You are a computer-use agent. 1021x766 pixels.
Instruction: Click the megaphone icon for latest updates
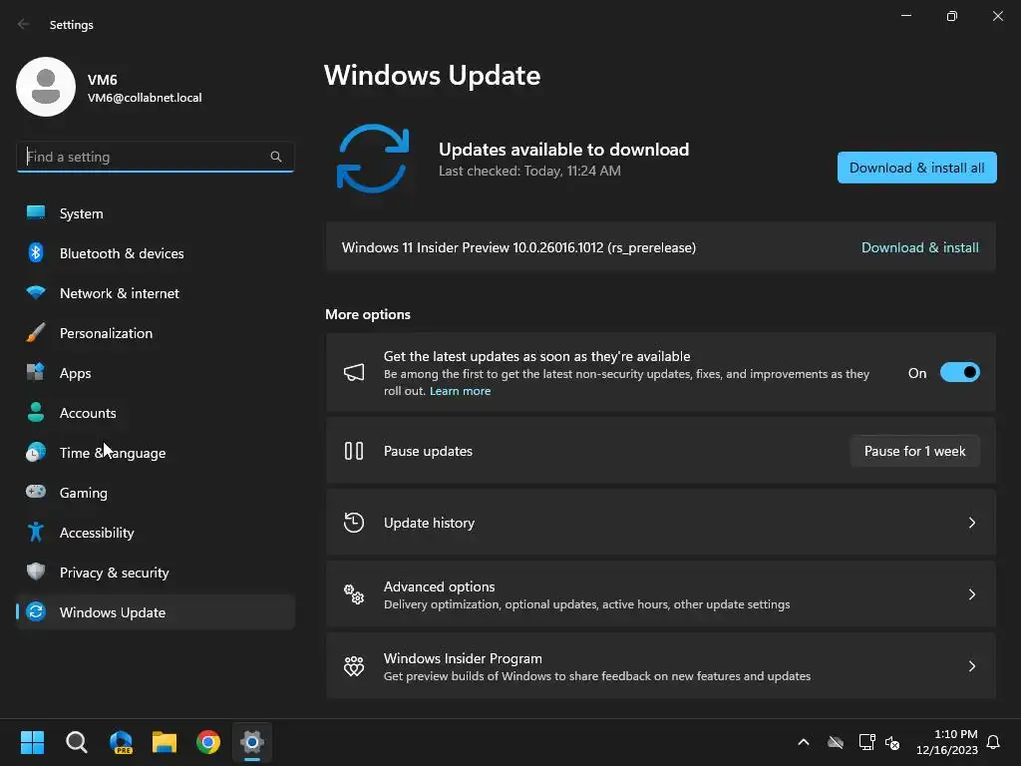pos(354,373)
